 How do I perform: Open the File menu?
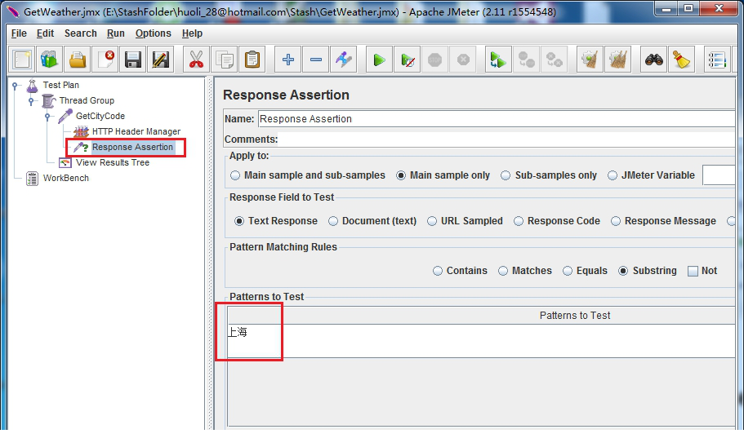(19, 33)
